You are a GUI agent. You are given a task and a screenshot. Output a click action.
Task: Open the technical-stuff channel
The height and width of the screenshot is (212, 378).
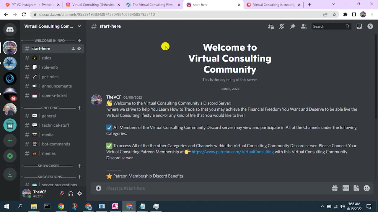tap(53, 125)
